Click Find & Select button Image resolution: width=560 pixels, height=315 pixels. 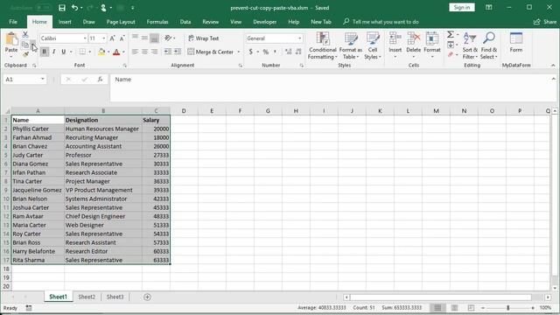click(x=489, y=45)
